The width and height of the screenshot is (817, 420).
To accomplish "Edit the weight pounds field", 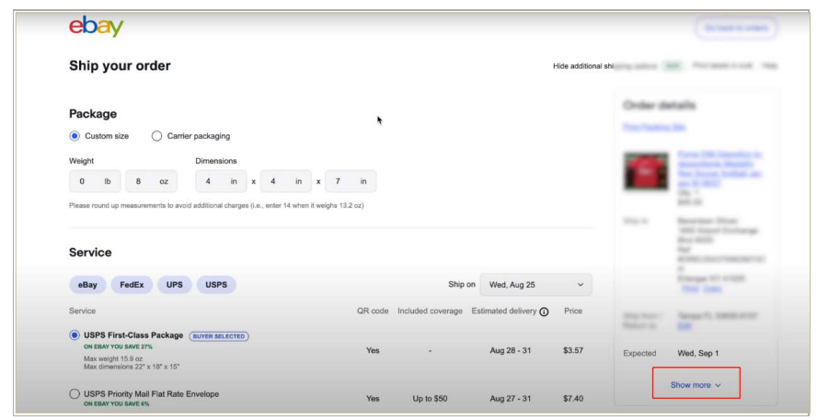I will 95,181.
